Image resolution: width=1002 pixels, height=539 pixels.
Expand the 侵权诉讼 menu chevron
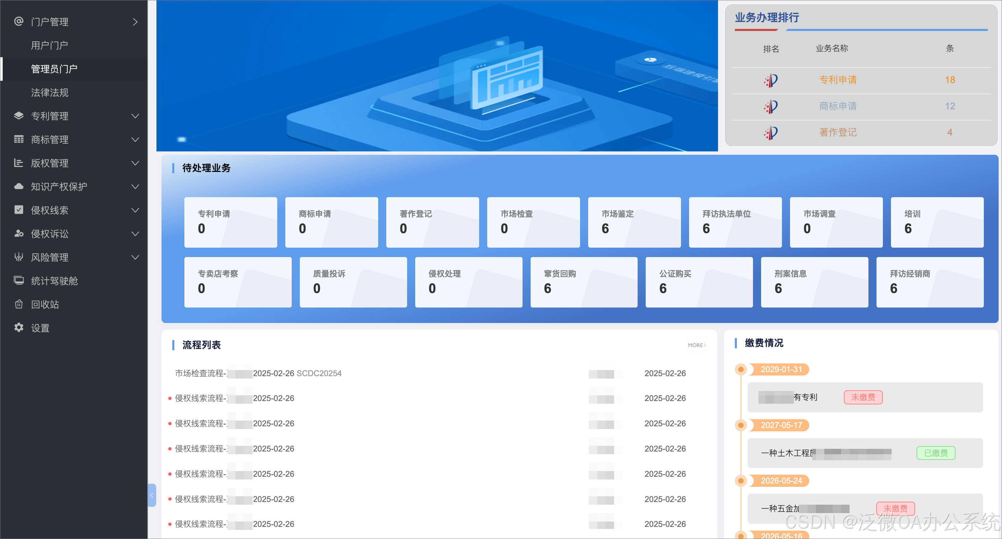[x=135, y=234]
